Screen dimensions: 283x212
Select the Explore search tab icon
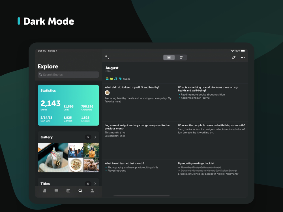80,191
